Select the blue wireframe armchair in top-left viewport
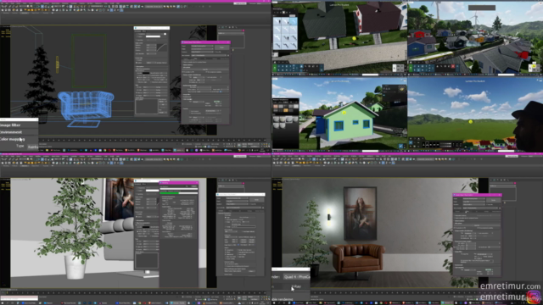Screen dimensions: 543x305 pos(86,105)
